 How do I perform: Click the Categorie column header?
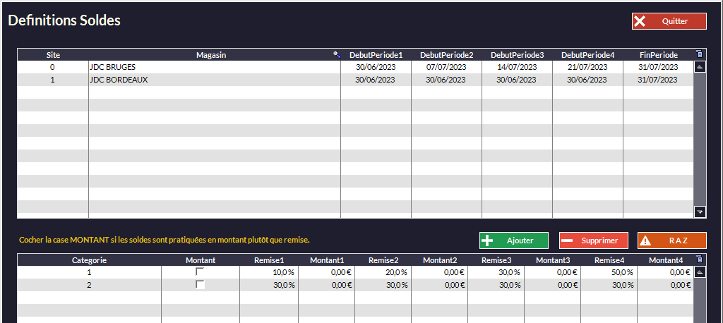89,260
